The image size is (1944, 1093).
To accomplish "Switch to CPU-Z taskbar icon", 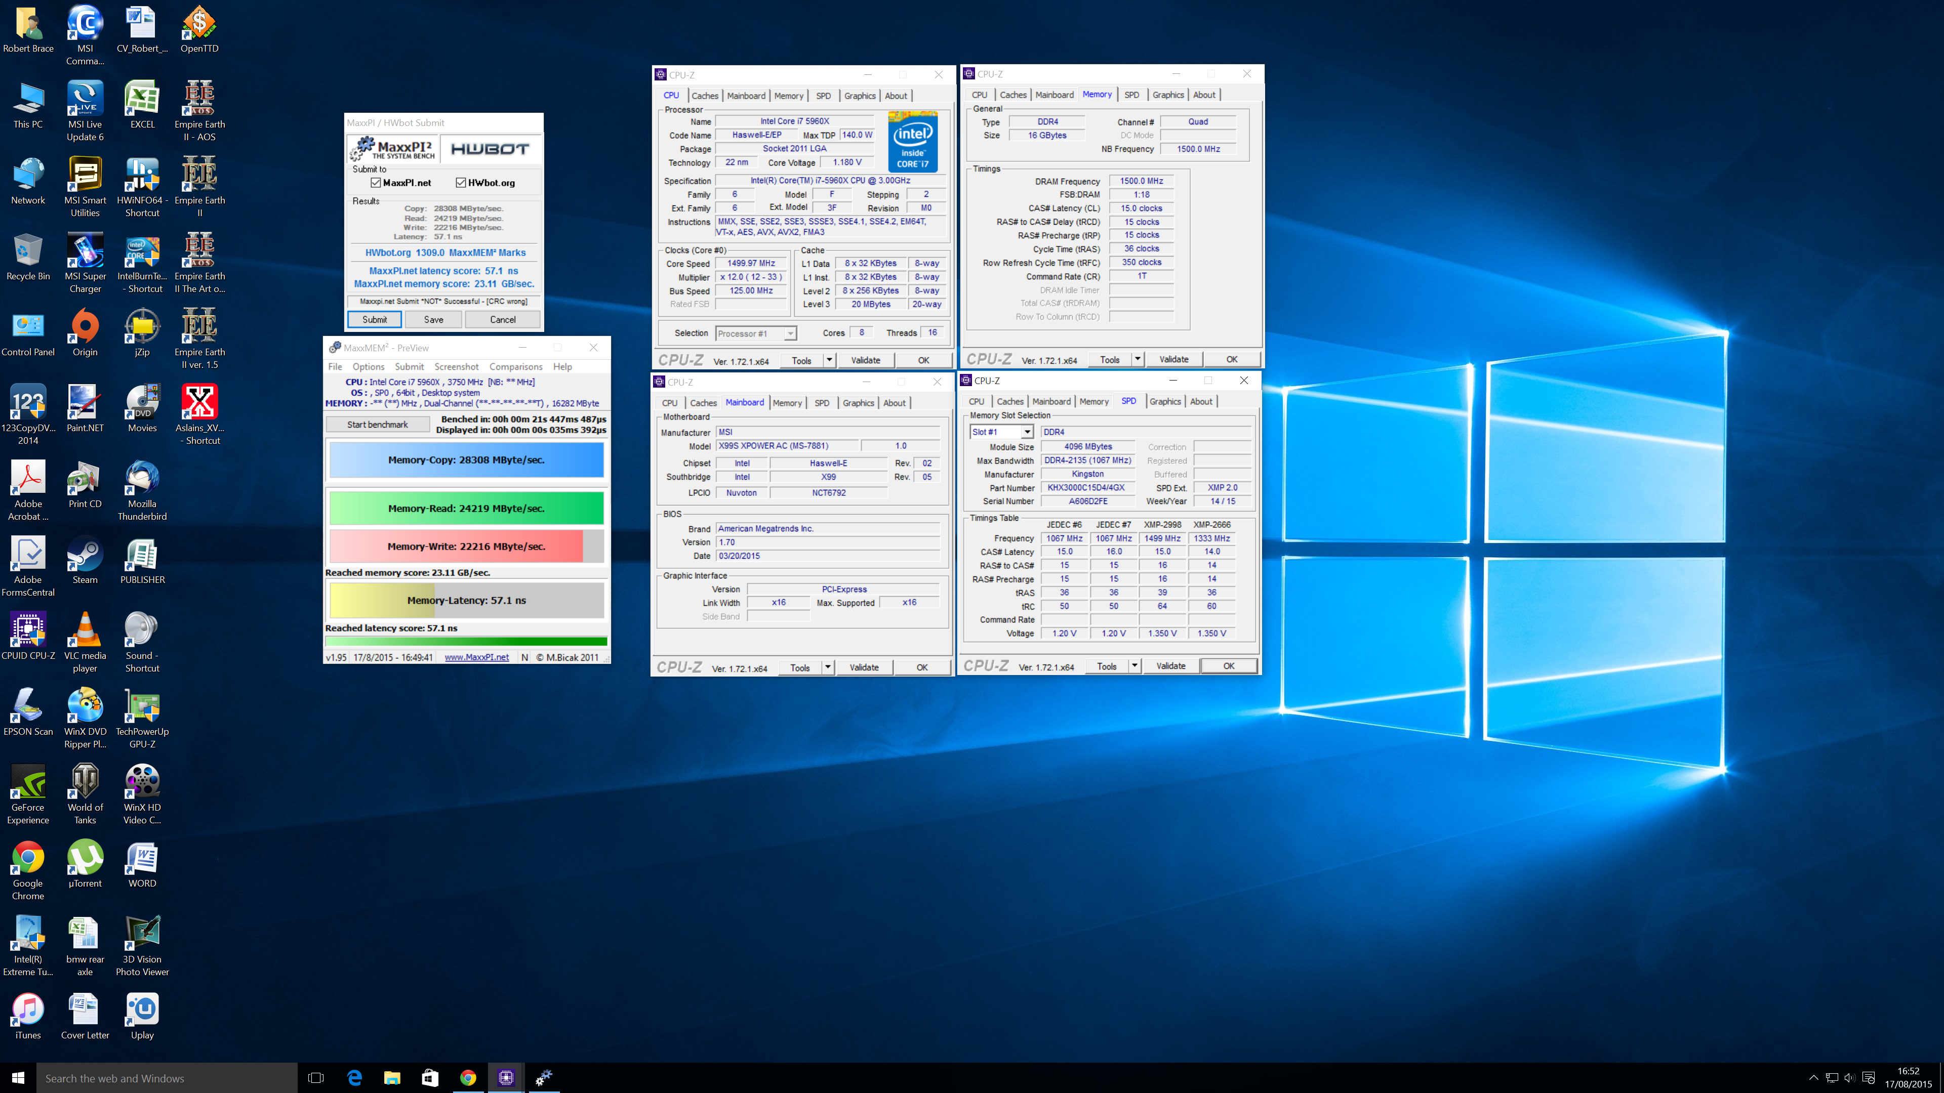I will tap(506, 1078).
